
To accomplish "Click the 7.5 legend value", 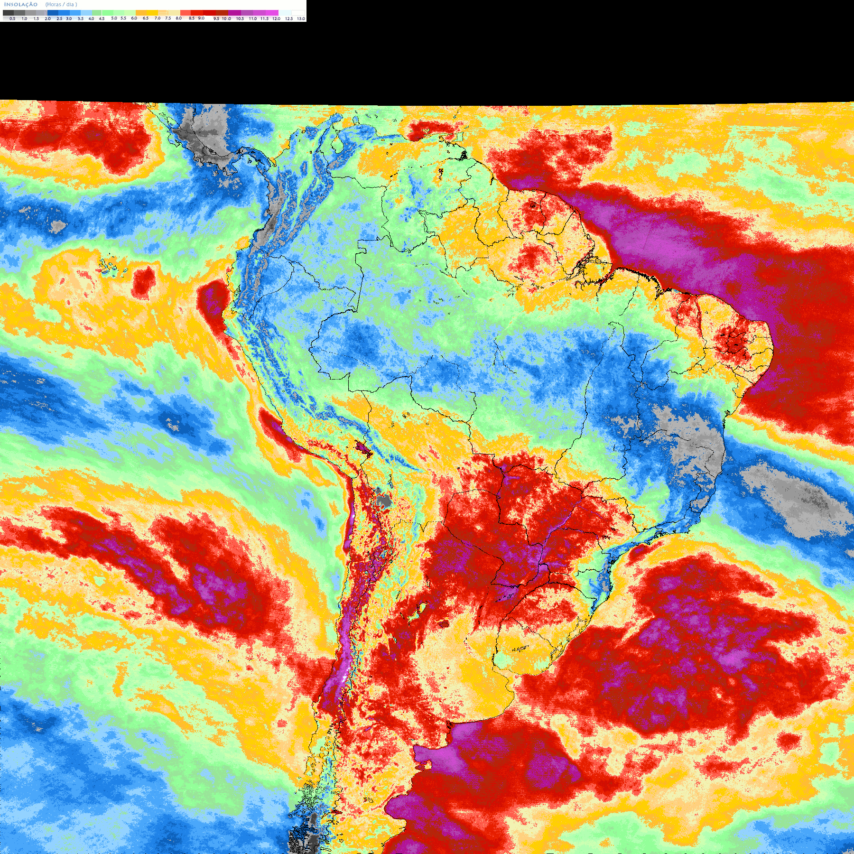I will [168, 18].
